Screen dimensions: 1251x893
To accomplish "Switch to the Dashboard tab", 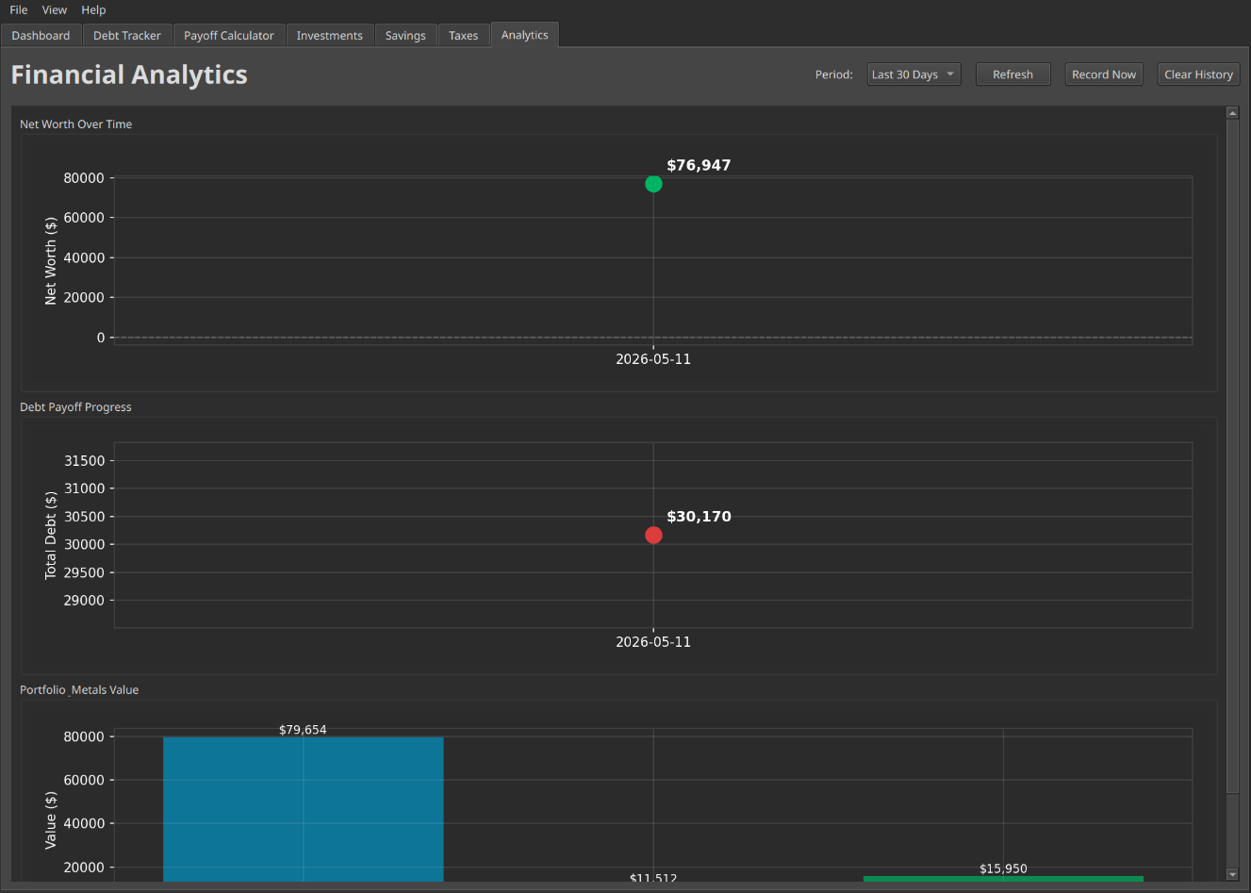I will pyautogui.click(x=41, y=35).
